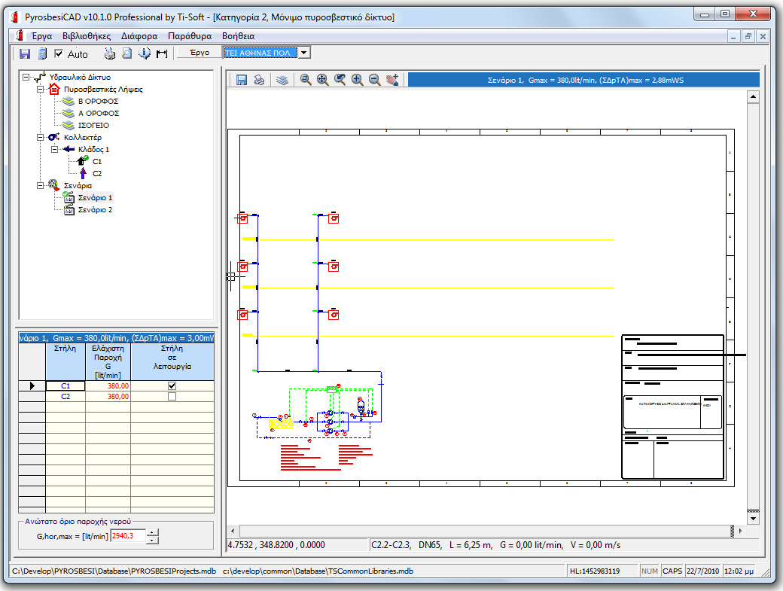Click the Zoom Out magnifier icon
The image size is (783, 591).
pyautogui.click(x=374, y=80)
